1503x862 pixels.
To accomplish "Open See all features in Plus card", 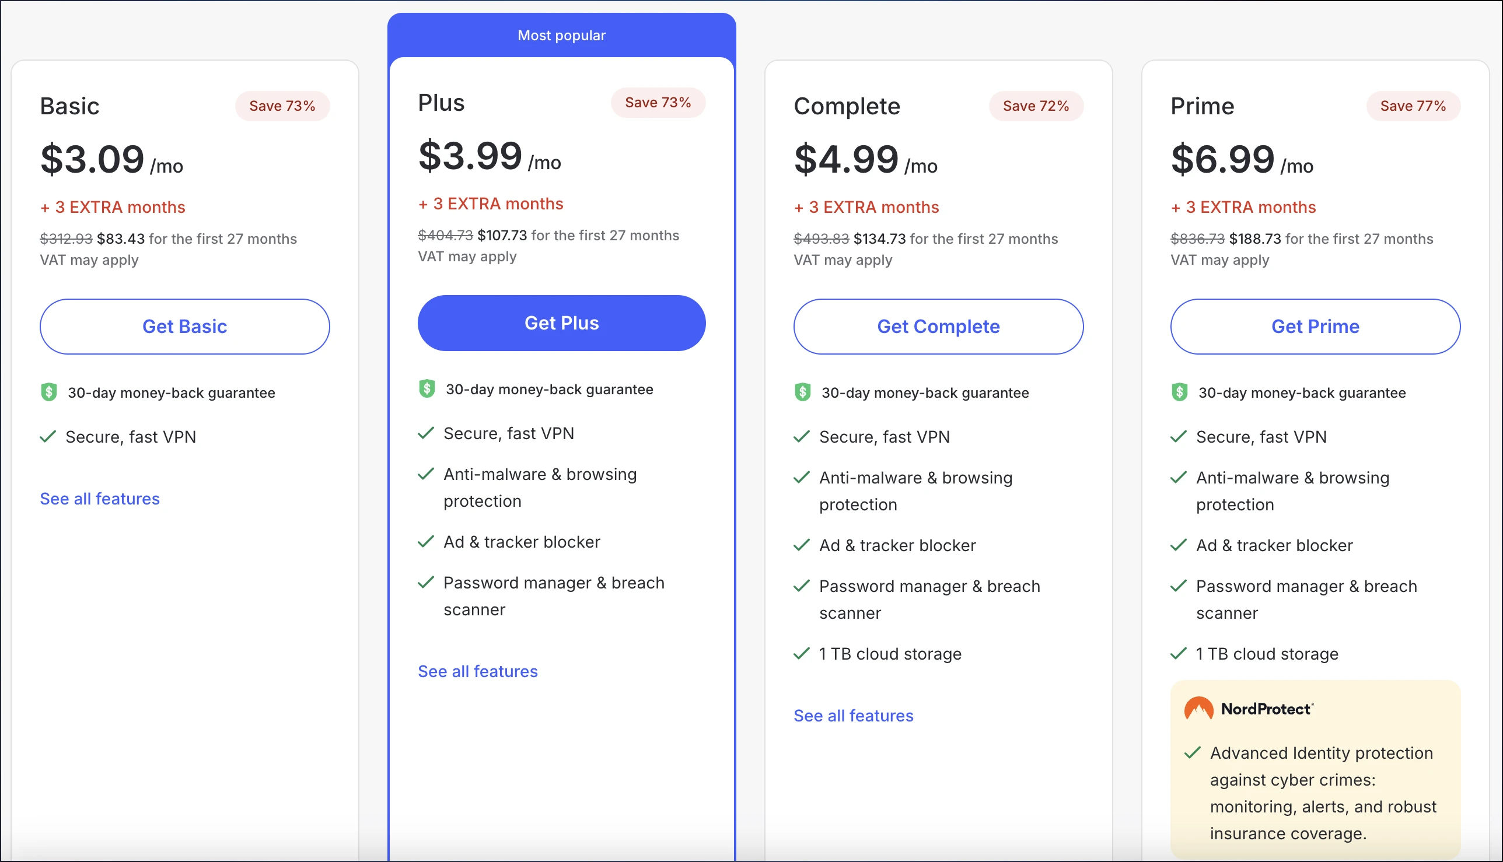I will (x=477, y=671).
